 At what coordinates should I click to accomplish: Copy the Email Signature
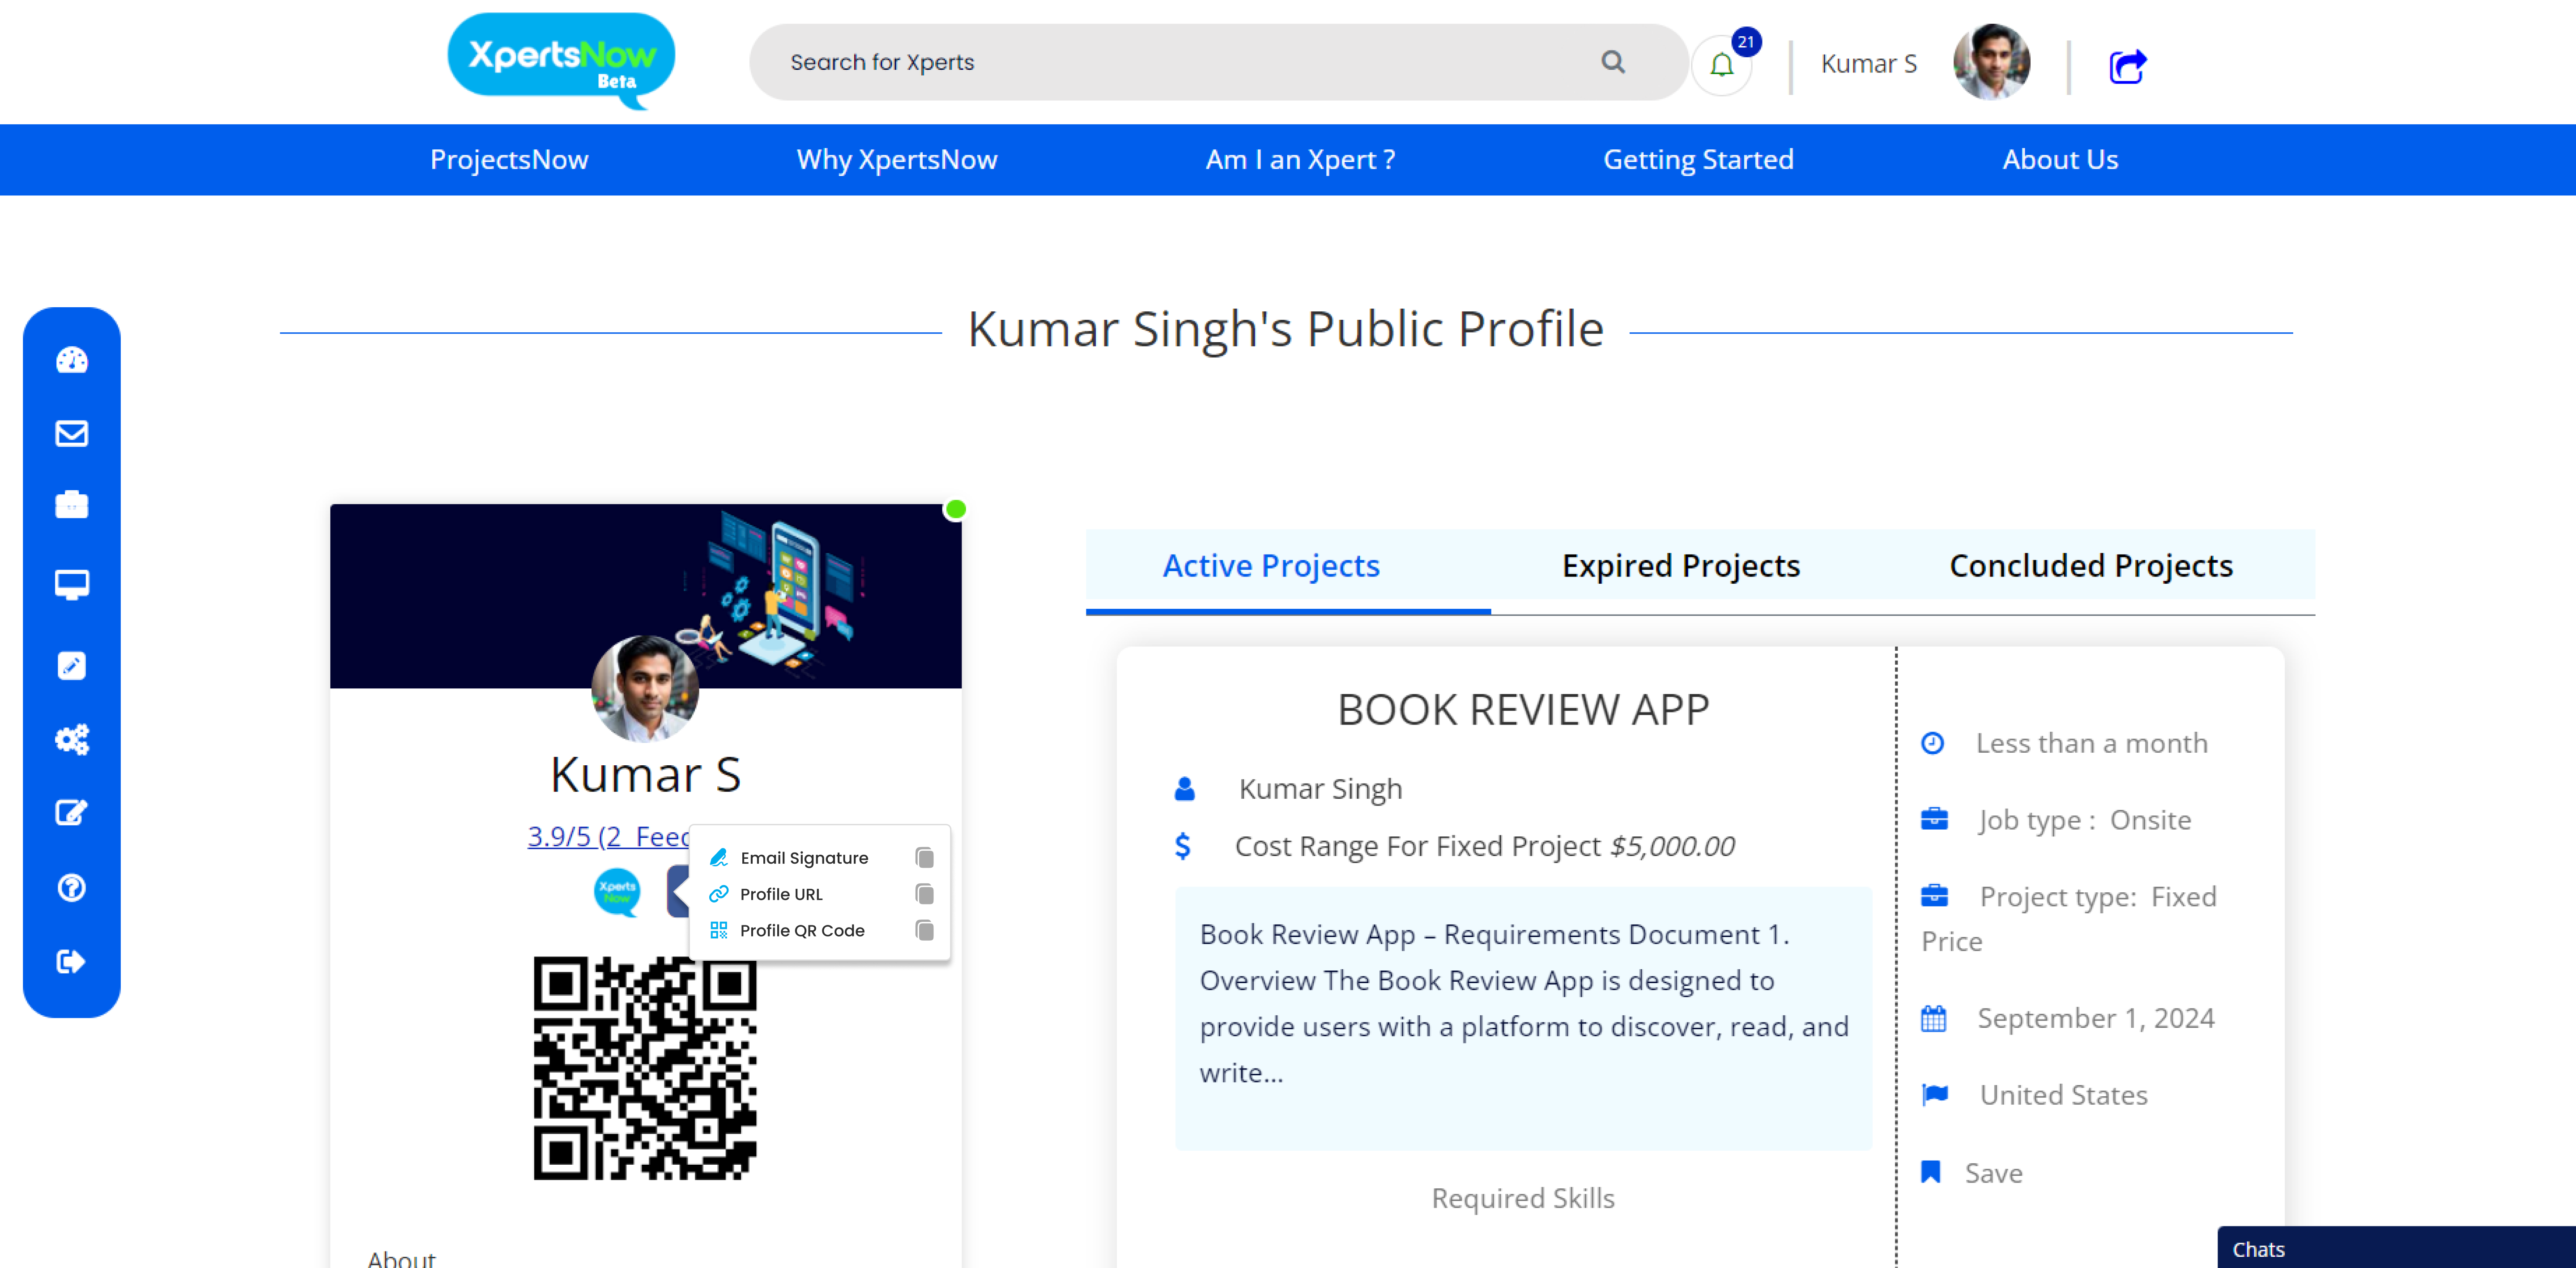click(x=925, y=858)
